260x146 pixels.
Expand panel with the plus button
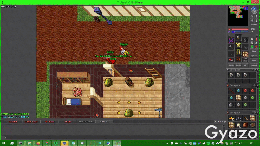click(257, 36)
